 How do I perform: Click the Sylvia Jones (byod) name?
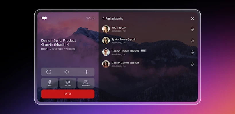(123, 39)
